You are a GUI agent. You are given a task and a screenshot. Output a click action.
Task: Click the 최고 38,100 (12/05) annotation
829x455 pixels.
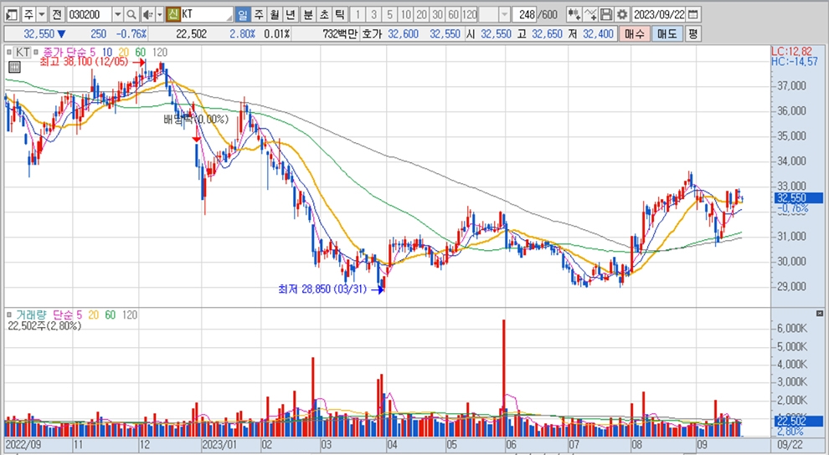click(85, 62)
